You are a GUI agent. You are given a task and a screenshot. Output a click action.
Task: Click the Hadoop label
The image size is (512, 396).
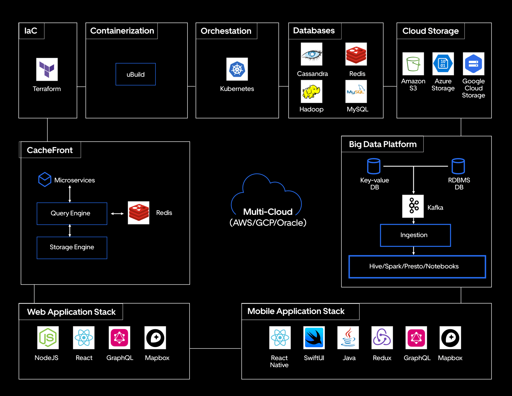[x=312, y=109]
